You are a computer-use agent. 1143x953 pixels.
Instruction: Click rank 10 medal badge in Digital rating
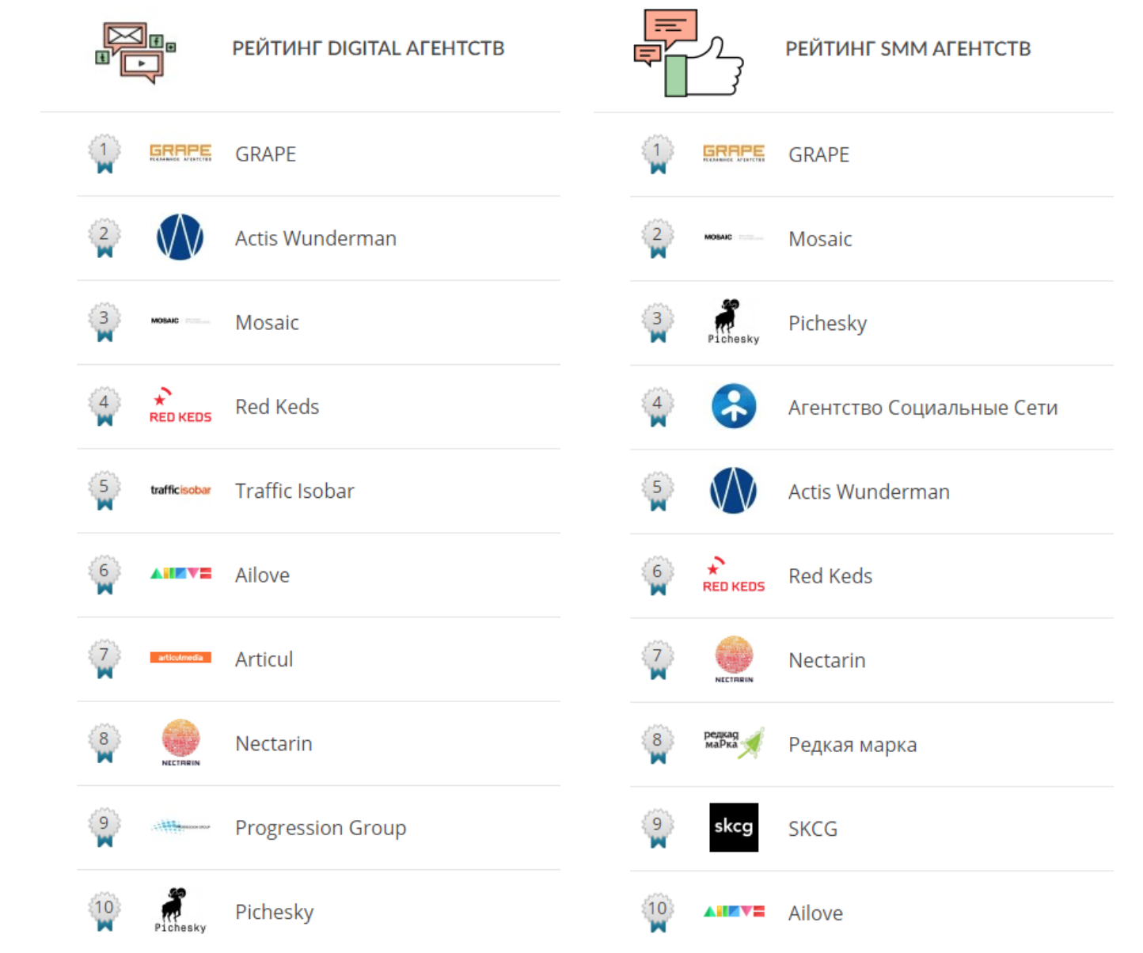click(x=104, y=912)
